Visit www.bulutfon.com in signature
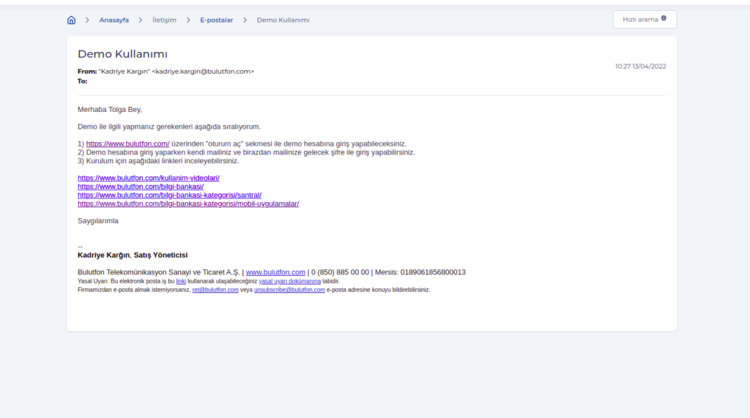Screen dimensions: 750x418 click(x=275, y=272)
